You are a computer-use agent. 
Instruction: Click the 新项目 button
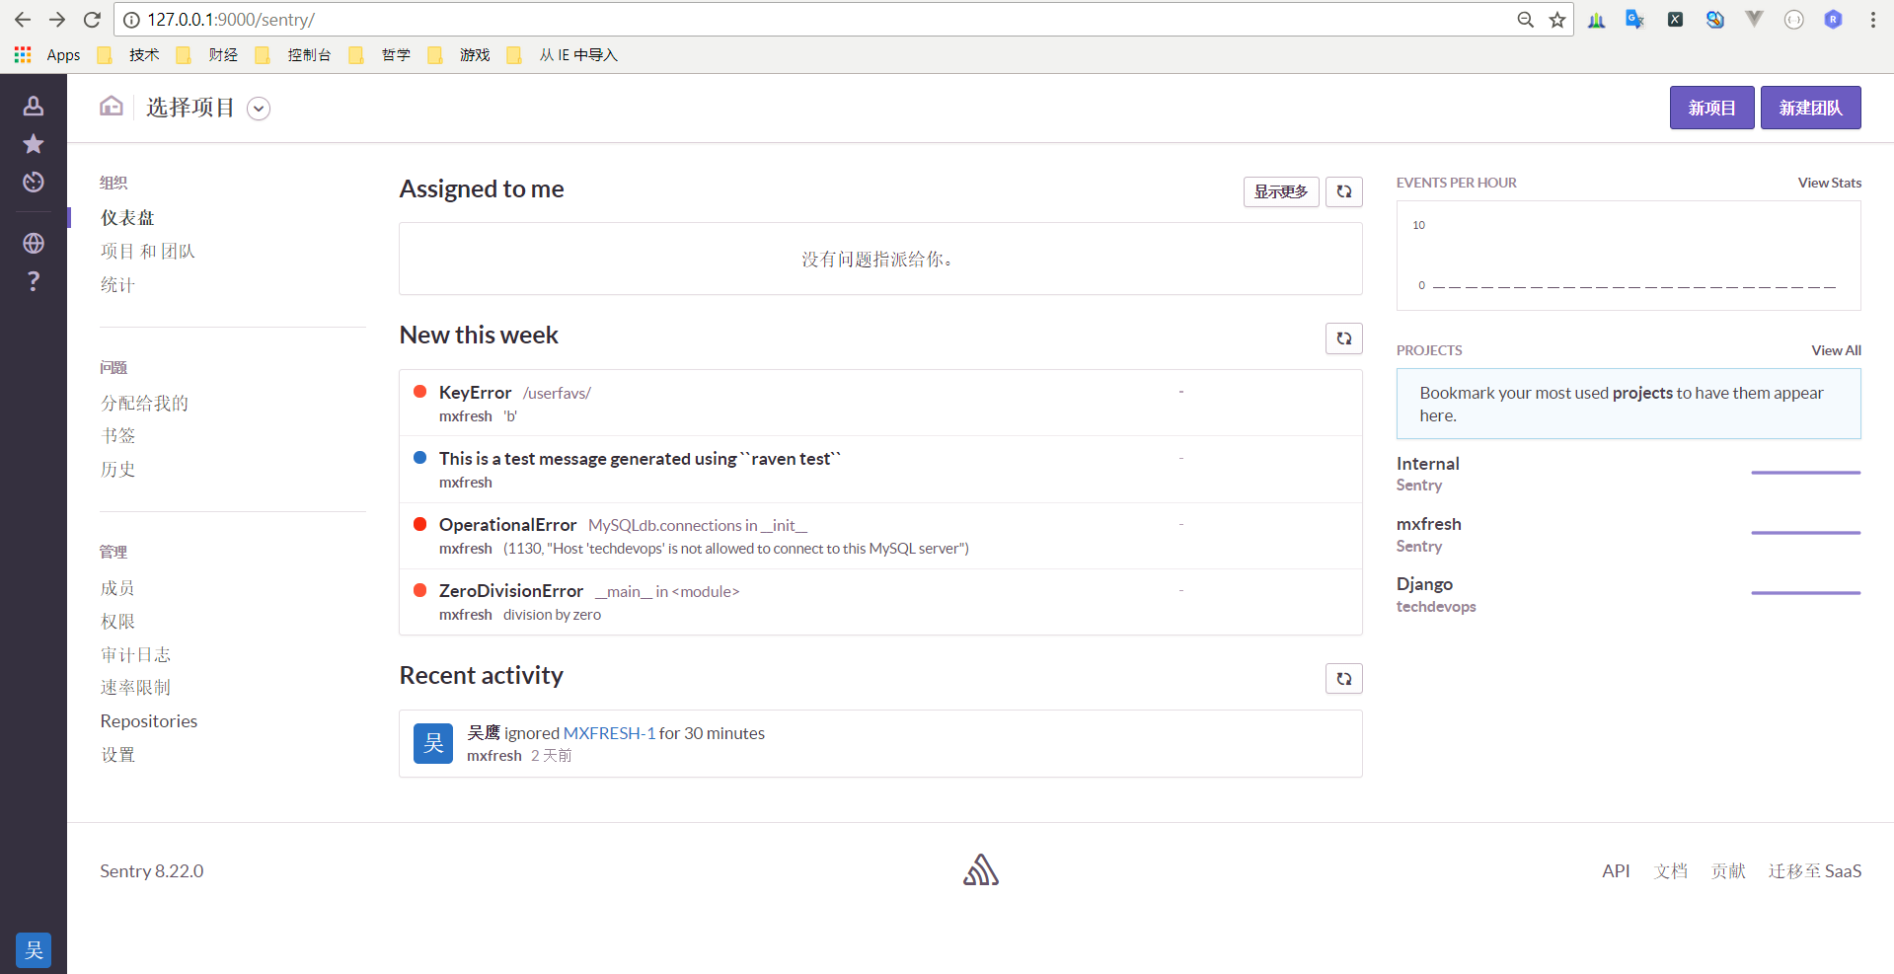(1711, 108)
